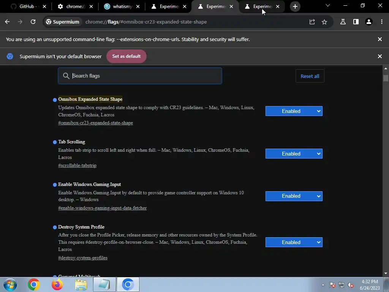Open #omnibox-cr23-expanded-state-shape link

[95, 123]
